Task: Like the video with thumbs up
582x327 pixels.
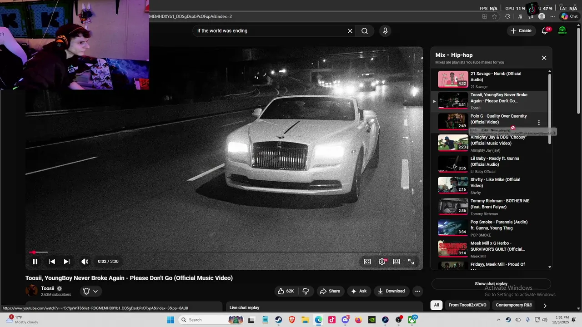Action: click(x=286, y=291)
